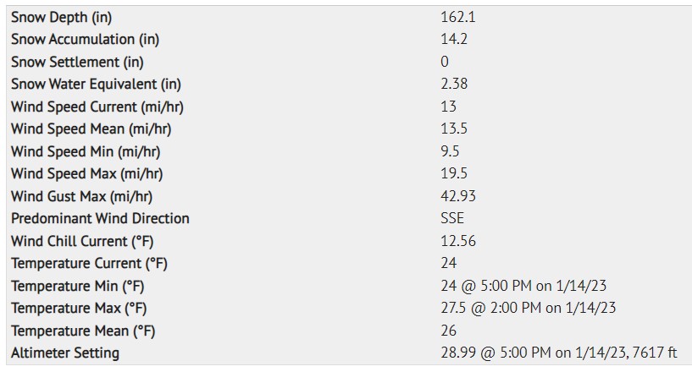Click the Snow Depth (in) label

point(61,17)
